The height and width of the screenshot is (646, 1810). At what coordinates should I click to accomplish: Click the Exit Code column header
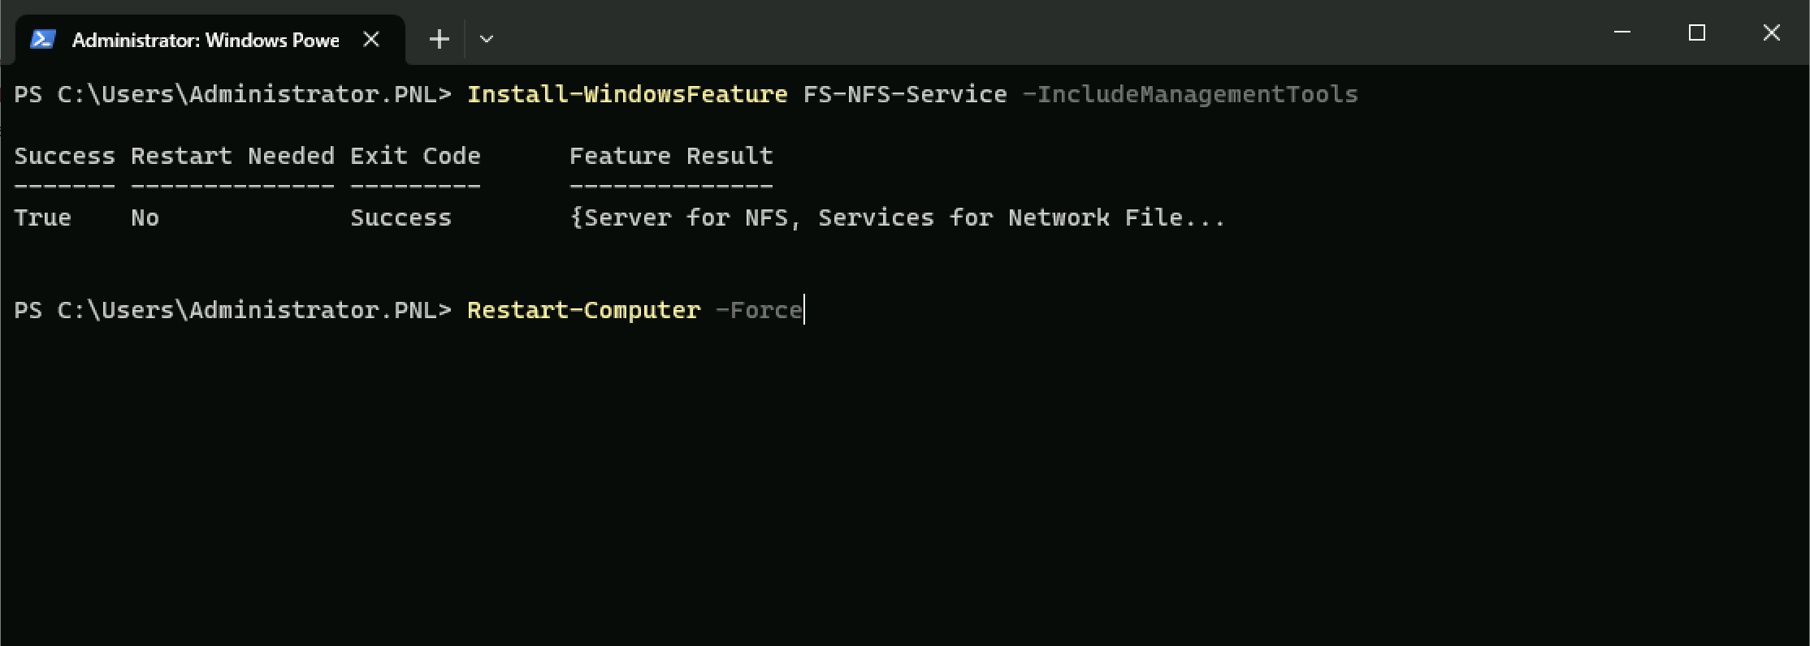point(415,156)
